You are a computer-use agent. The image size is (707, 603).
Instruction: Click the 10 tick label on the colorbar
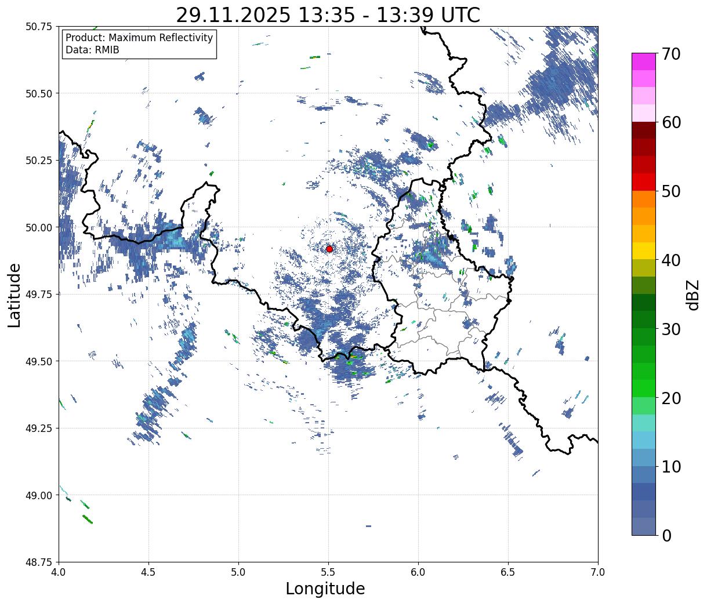pos(670,467)
